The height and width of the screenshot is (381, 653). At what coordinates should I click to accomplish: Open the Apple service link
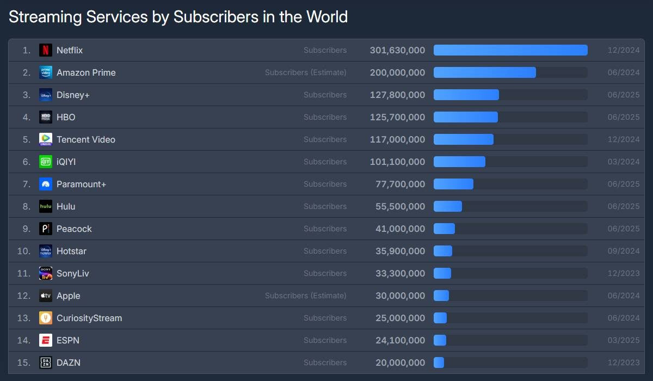tap(68, 296)
